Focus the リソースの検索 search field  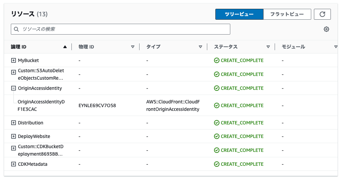pos(121,29)
